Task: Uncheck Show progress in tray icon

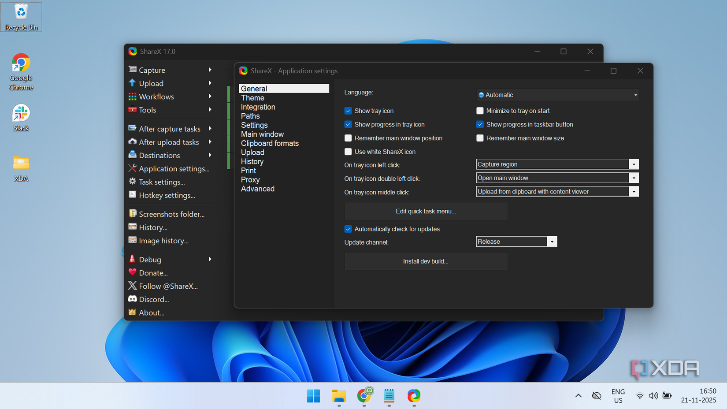Action: [348, 124]
